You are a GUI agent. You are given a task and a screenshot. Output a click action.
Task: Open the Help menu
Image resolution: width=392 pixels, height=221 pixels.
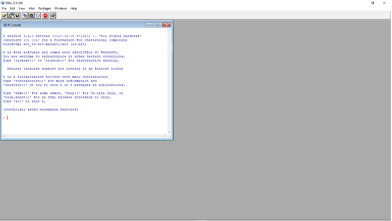pyautogui.click(x=73, y=8)
